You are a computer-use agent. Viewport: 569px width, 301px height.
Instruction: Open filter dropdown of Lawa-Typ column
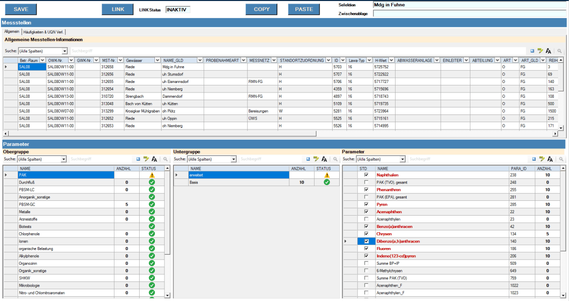[369, 60]
